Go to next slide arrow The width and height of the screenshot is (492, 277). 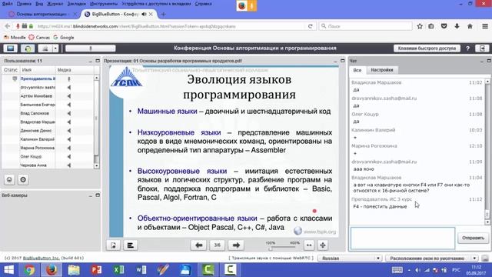point(236,245)
